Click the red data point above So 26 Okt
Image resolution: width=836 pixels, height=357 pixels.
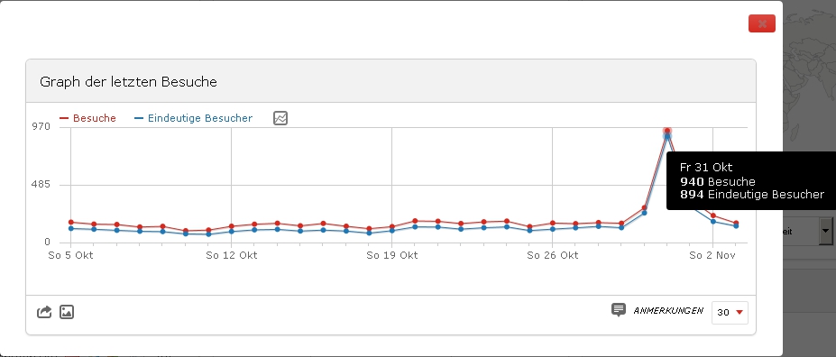tap(552, 223)
